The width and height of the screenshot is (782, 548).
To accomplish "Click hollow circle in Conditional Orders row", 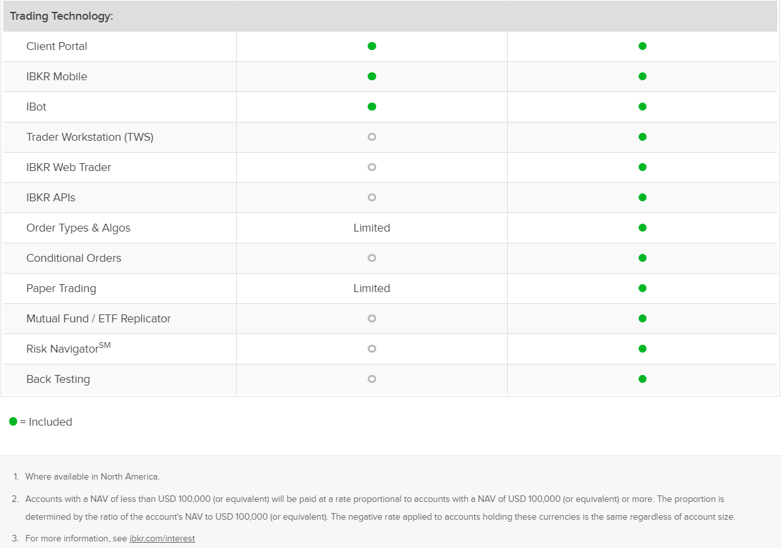I will point(372,258).
